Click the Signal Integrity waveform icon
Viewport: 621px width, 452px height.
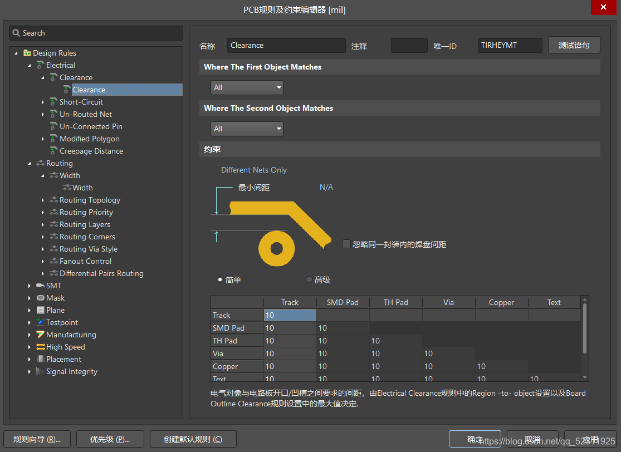click(x=40, y=371)
